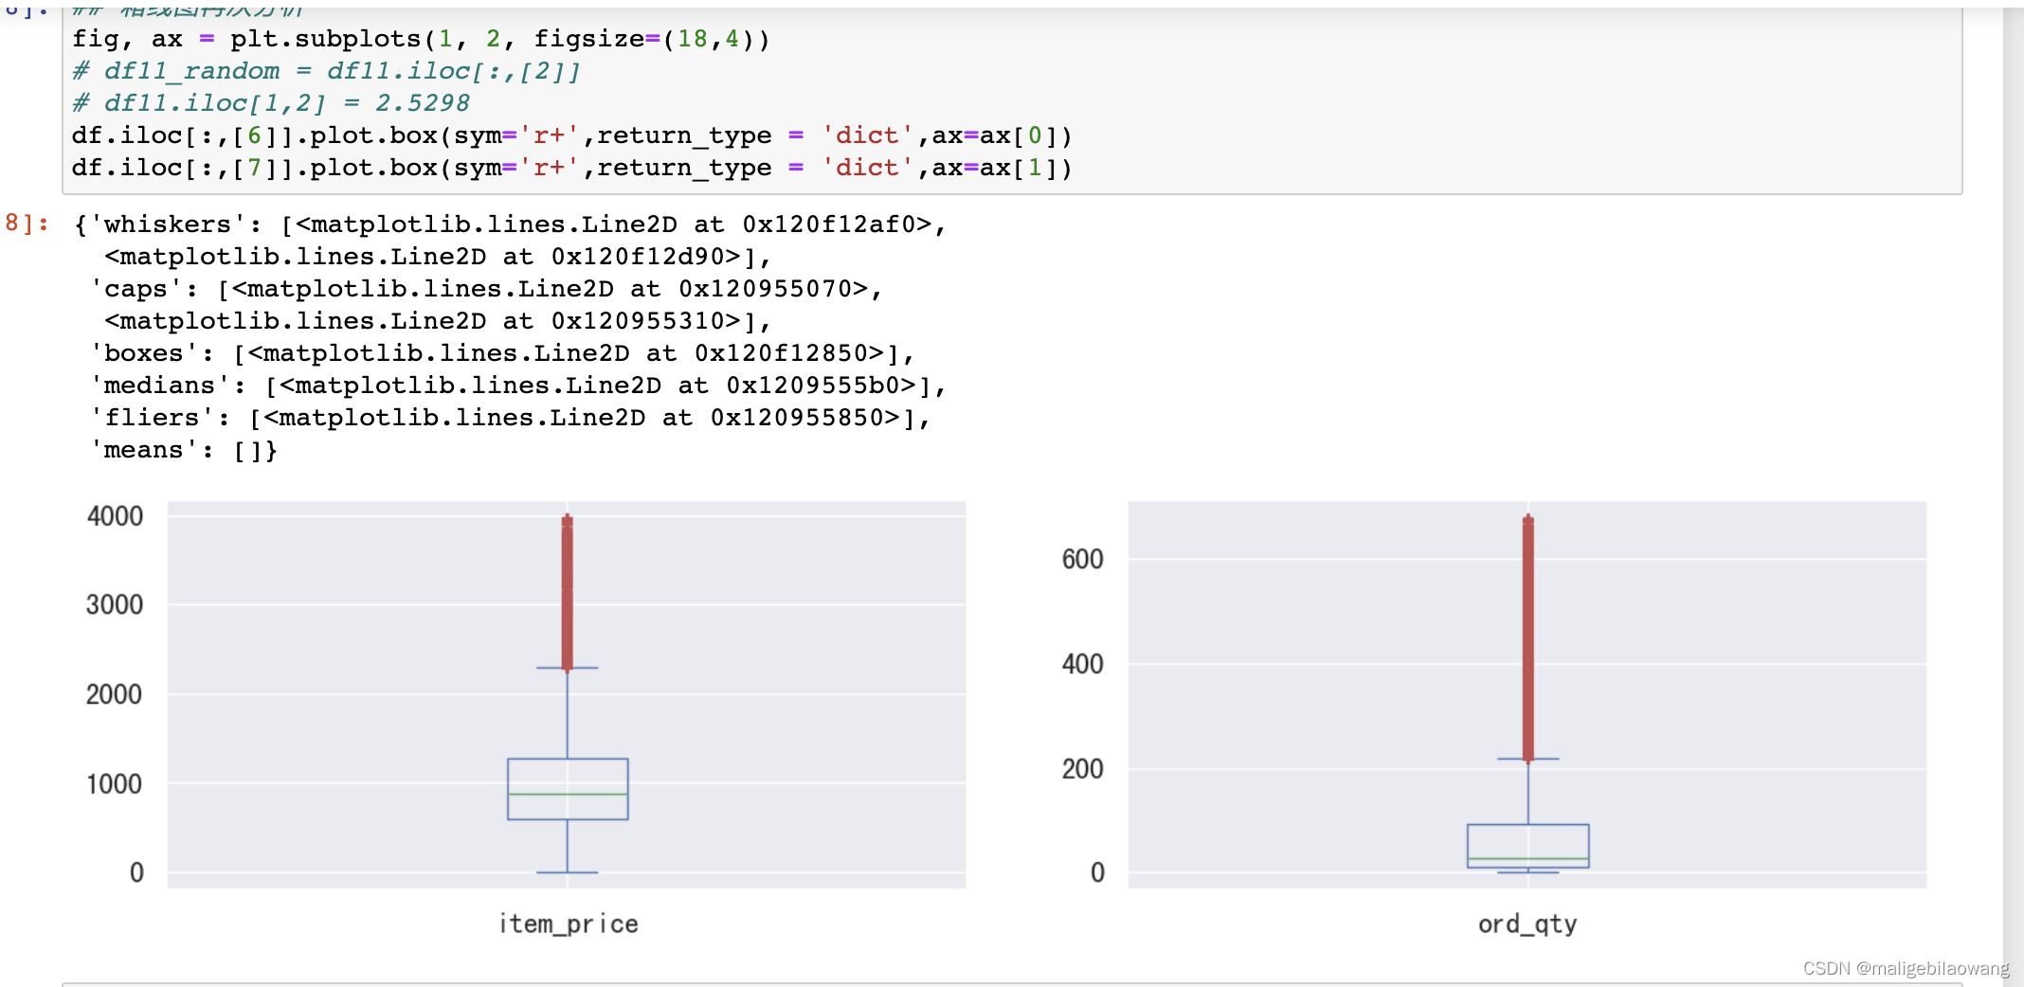Click the upper whisker cap of ord_qty plot
Screen dimensions: 2024x987
pos(1527,759)
